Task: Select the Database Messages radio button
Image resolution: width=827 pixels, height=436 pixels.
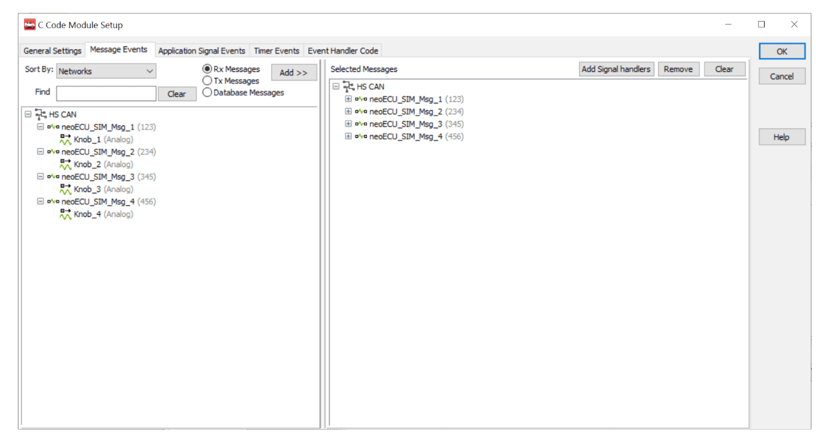Action: (x=207, y=92)
